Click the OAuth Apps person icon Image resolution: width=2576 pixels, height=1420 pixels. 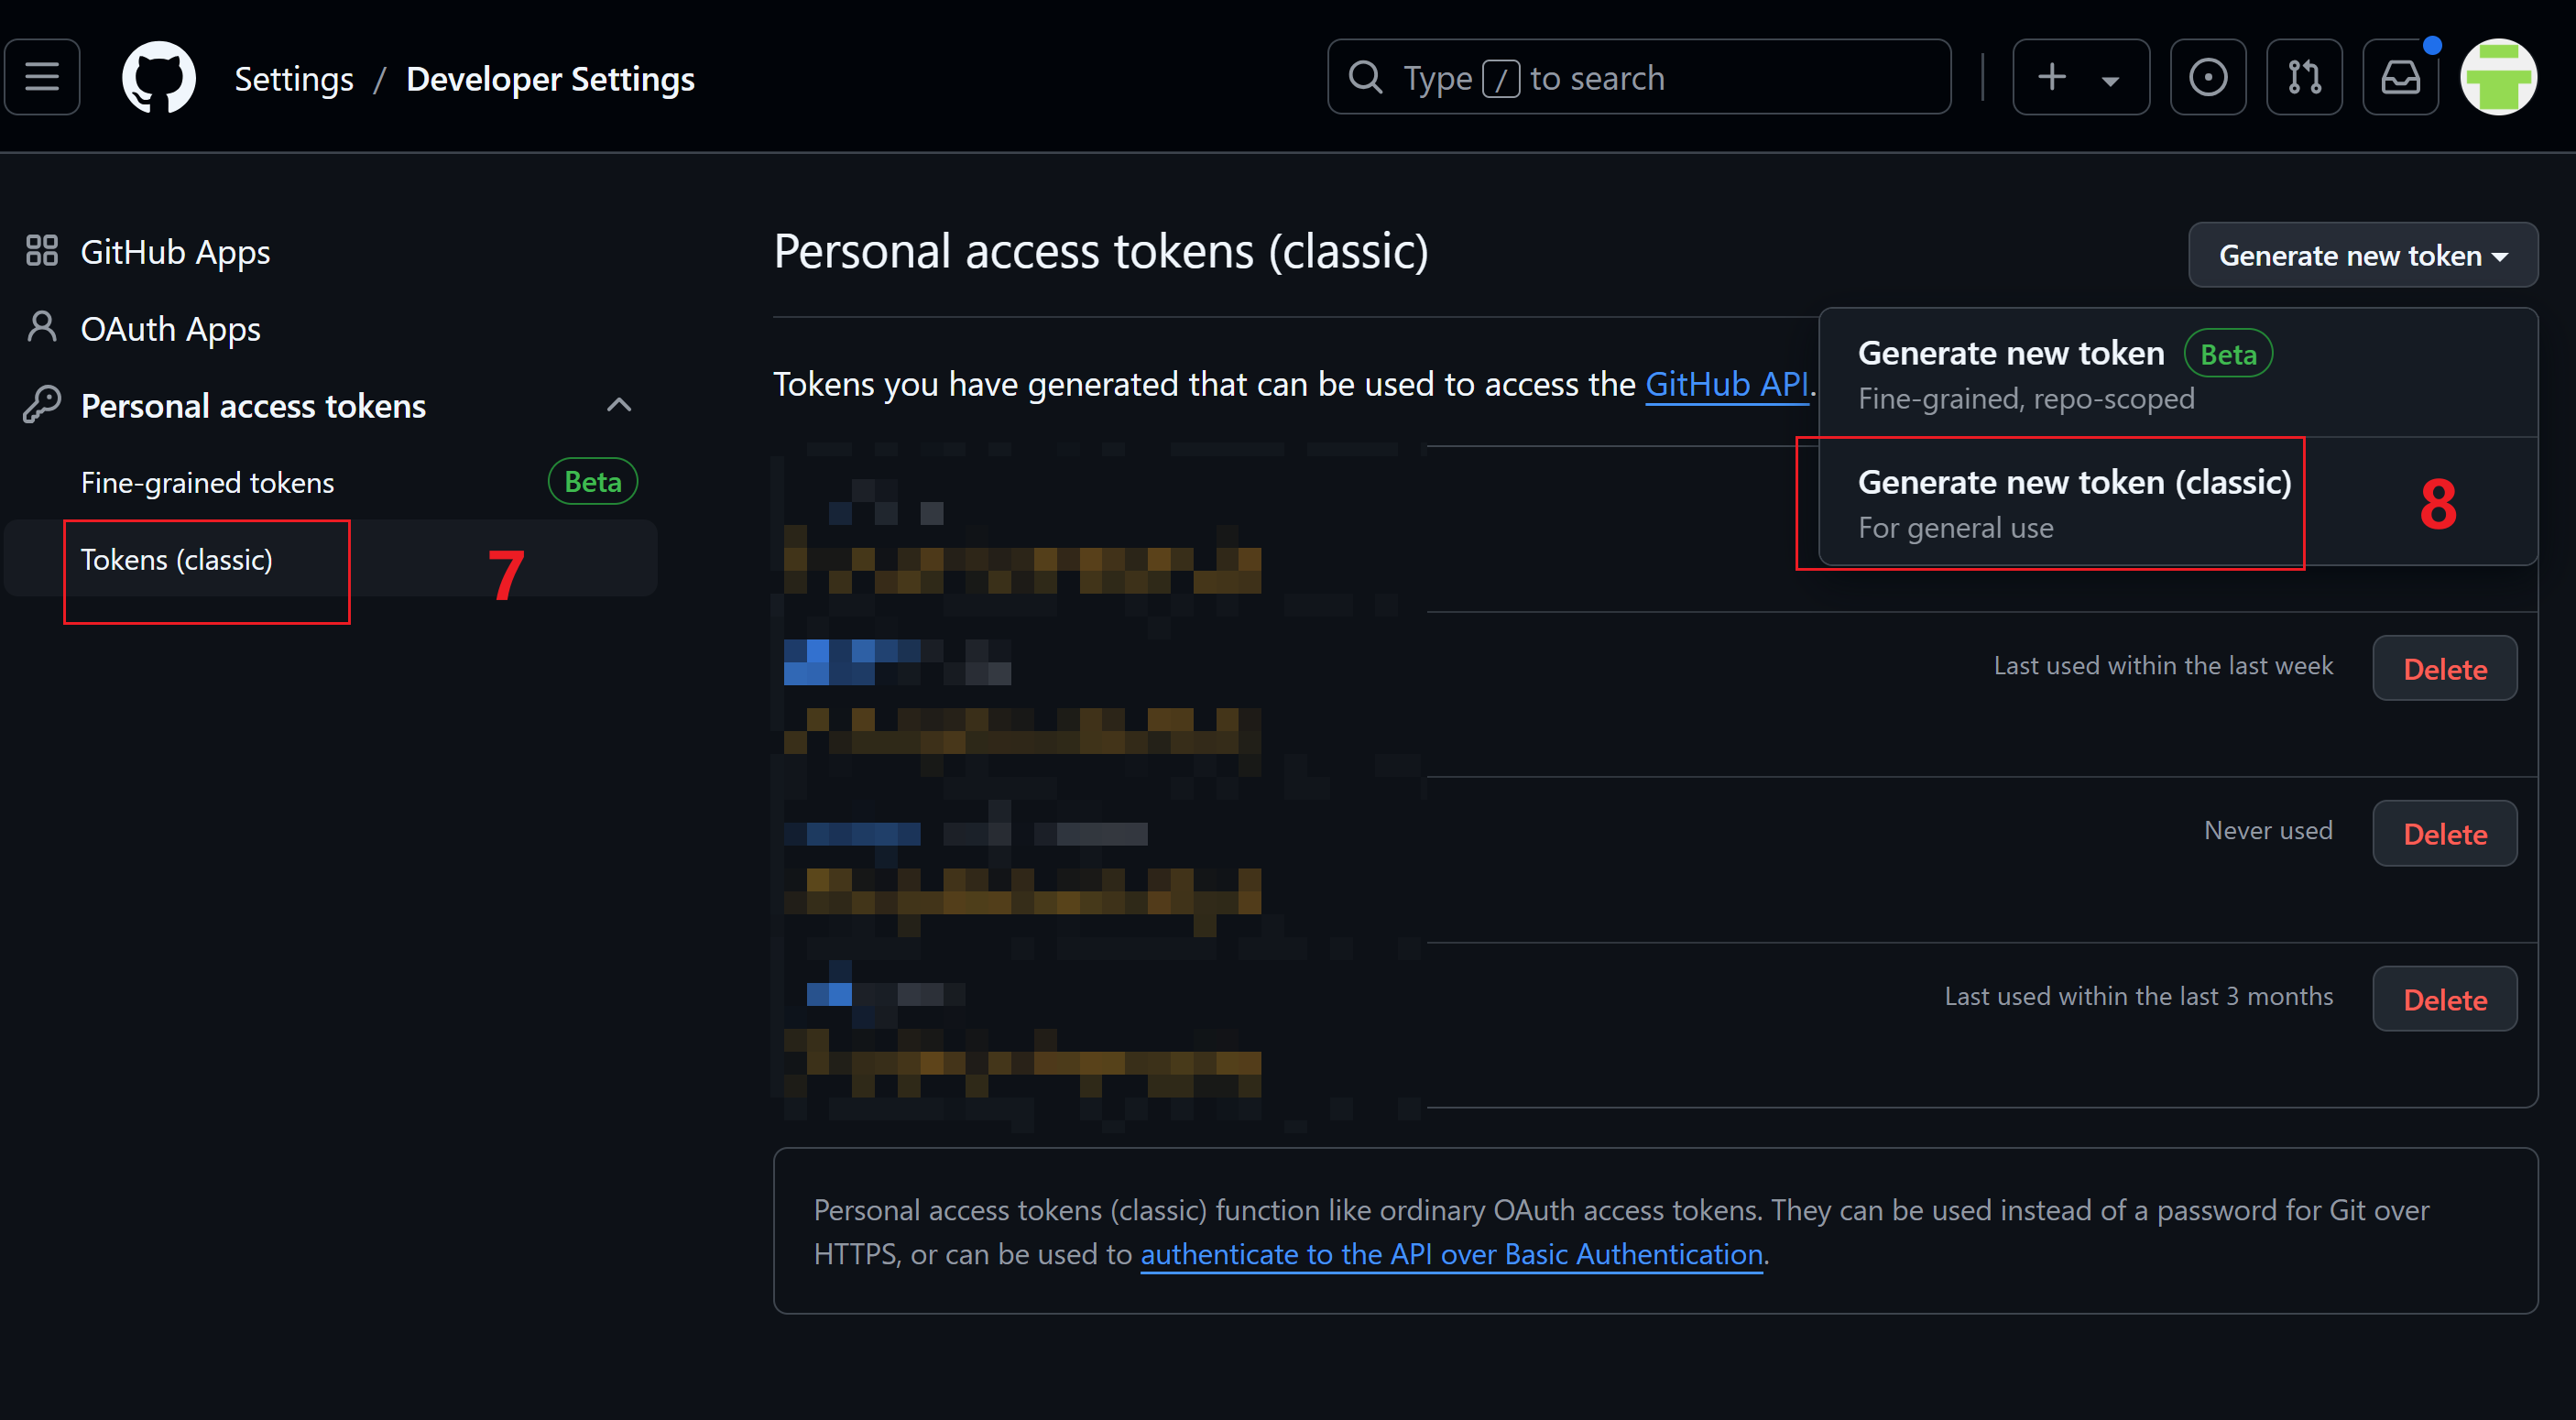click(x=42, y=327)
